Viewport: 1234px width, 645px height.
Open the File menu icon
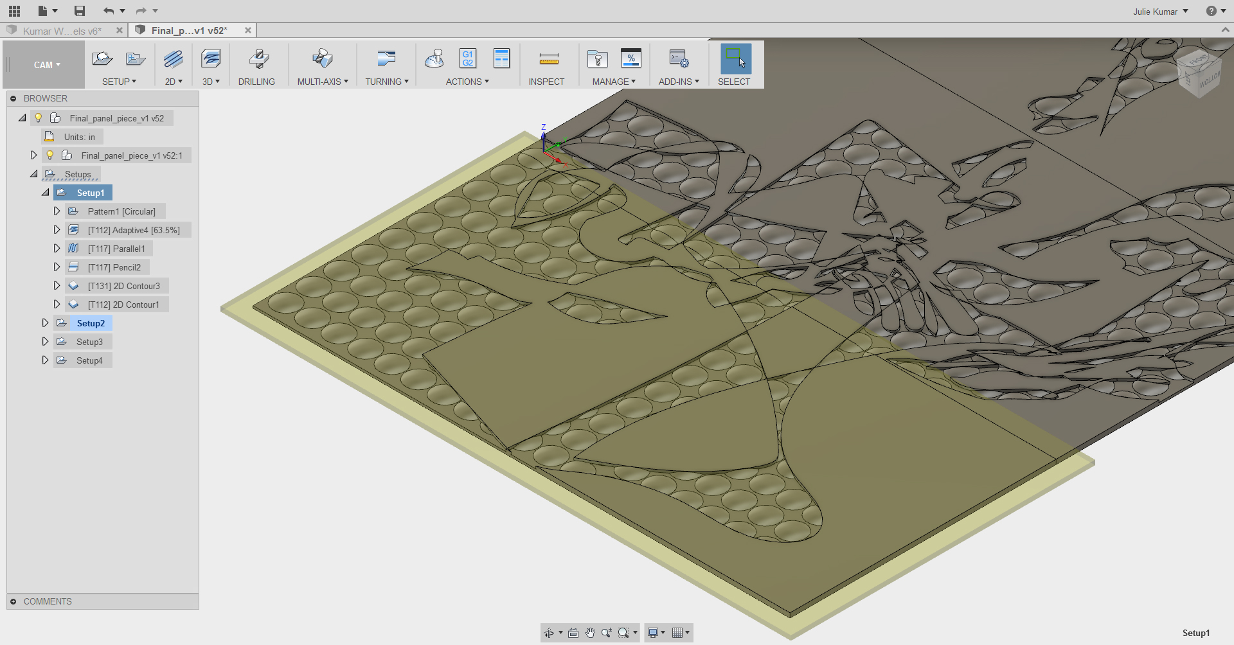[x=42, y=11]
